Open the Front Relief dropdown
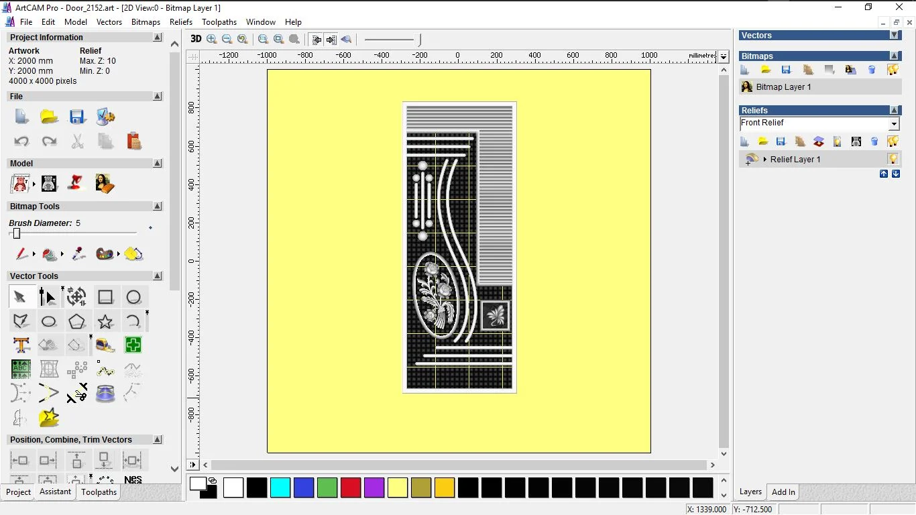The width and height of the screenshot is (916, 515). pos(893,124)
